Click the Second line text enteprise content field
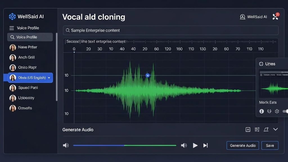The image size is (288, 162). coord(96,42)
